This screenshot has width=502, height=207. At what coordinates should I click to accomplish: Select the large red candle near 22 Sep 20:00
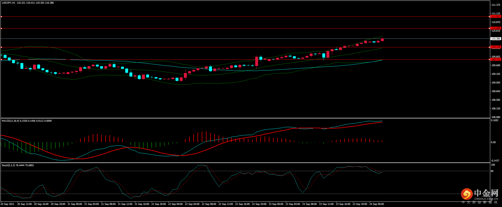pos(257,61)
